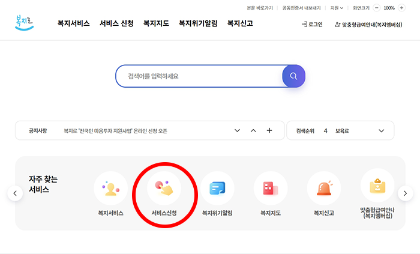Click 공동인증서 내보내기 link
The height and width of the screenshot is (254, 420).
(x=302, y=8)
